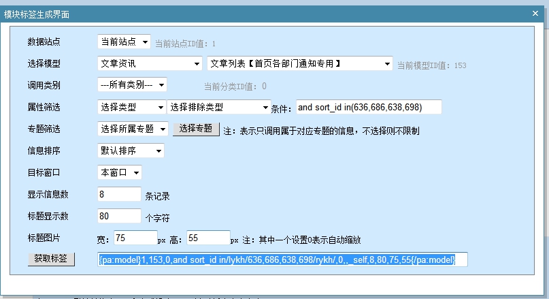
Task: Click the 标题显示数 character count field
Action: (119, 216)
